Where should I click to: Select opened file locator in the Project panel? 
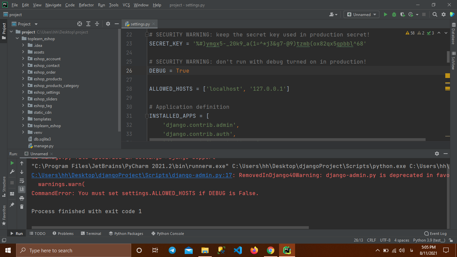tap(80, 24)
